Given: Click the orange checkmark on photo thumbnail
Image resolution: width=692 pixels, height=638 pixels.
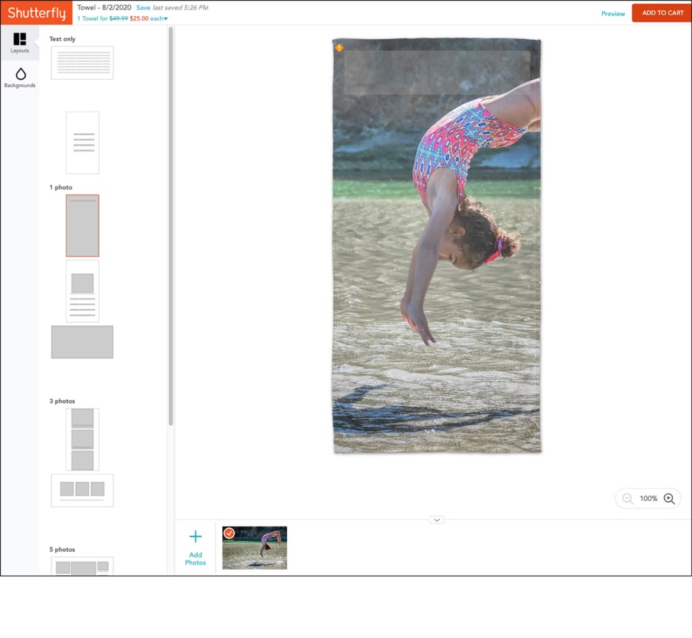Looking at the screenshot, I should coord(229,533).
